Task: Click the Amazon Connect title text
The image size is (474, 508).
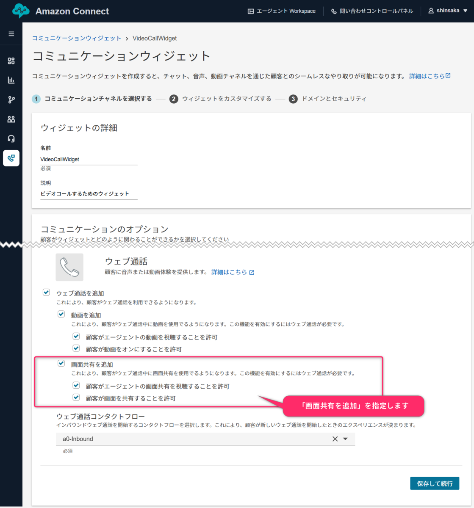Action: pos(72,11)
